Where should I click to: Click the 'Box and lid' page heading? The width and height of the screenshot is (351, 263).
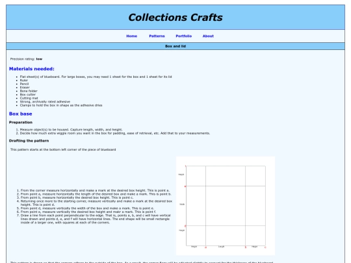pos(175,46)
